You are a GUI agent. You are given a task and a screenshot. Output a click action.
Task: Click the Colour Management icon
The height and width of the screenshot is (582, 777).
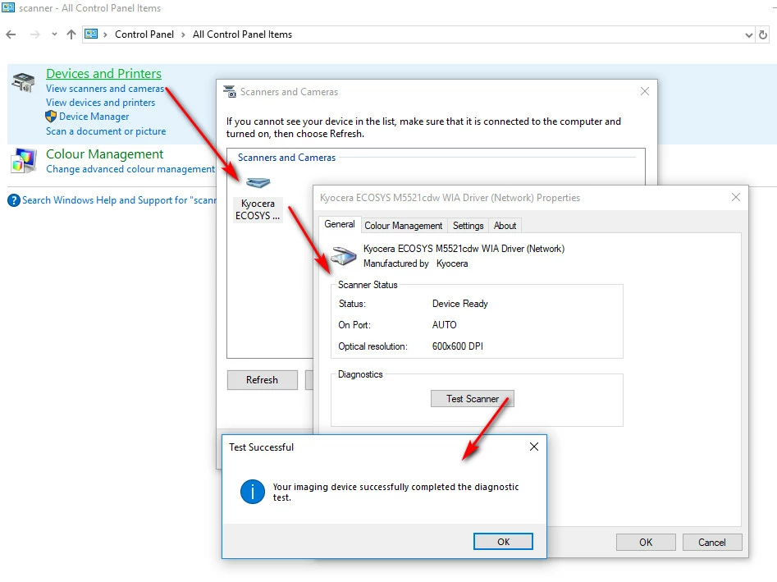click(23, 160)
